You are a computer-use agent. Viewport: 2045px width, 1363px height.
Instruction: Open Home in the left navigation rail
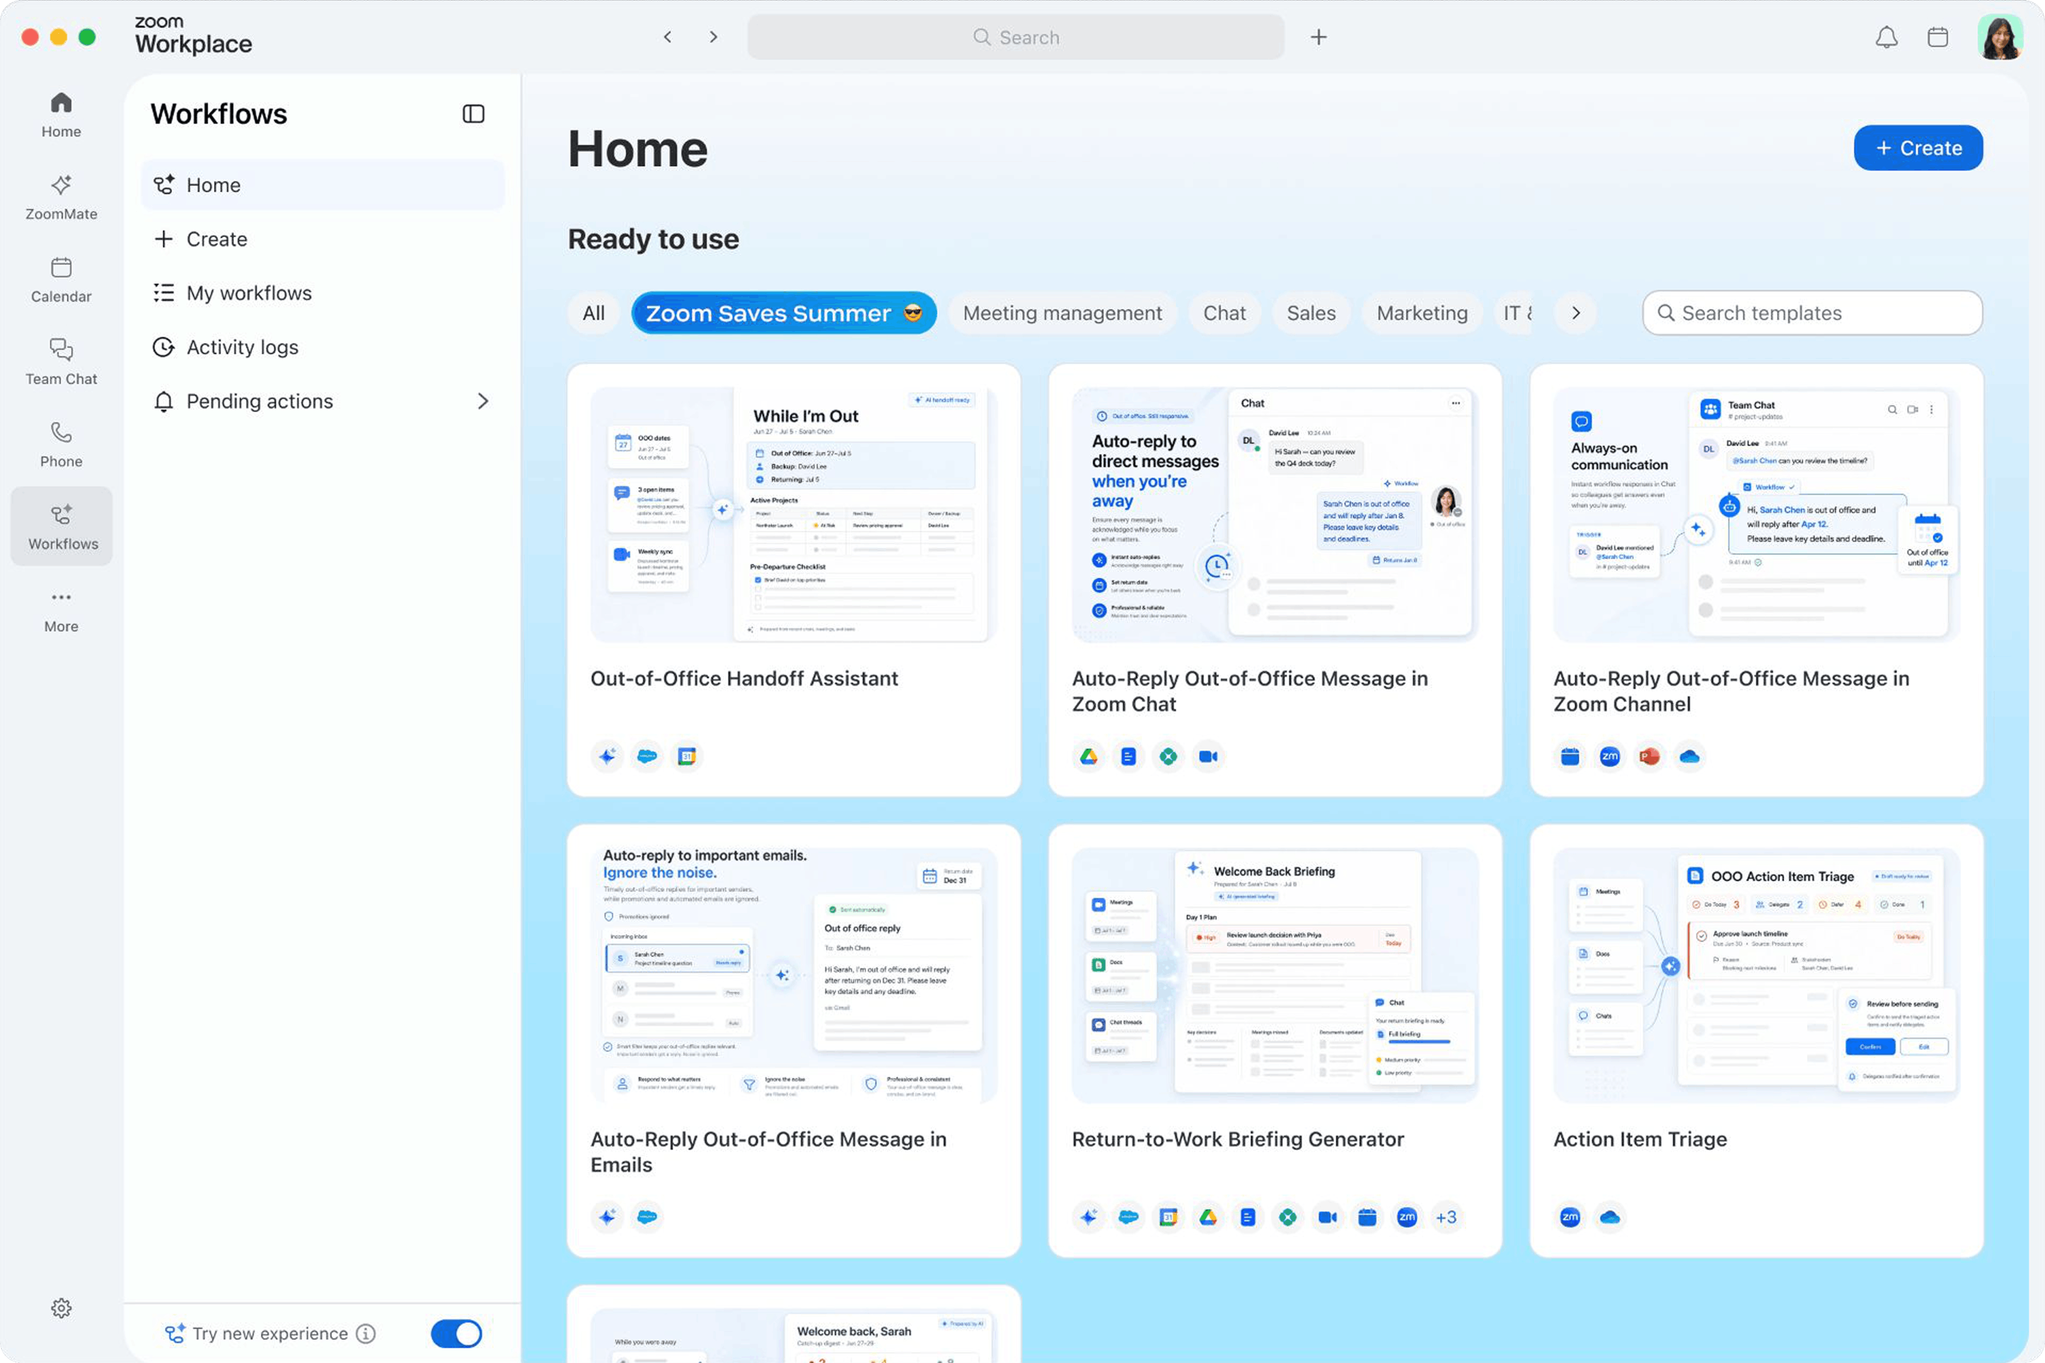[x=61, y=115]
